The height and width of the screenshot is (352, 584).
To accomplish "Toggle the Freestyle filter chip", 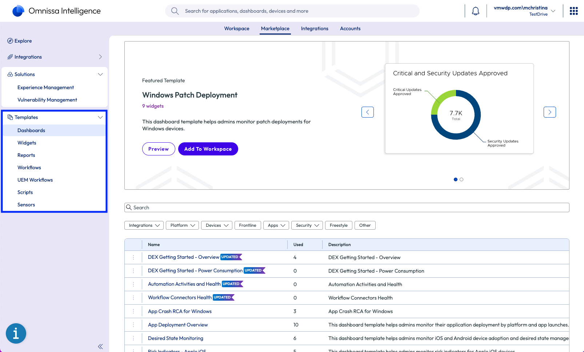I will click(x=339, y=225).
